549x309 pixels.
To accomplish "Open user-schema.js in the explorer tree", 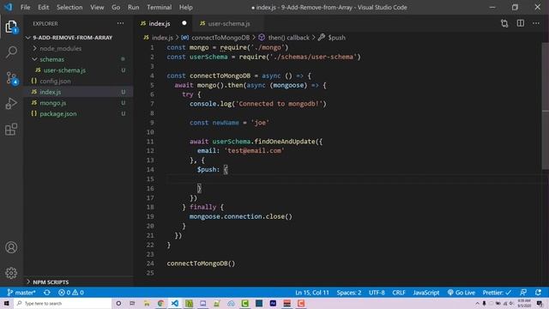I will [64, 70].
